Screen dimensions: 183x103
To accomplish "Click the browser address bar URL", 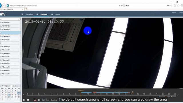I will [23, 5].
